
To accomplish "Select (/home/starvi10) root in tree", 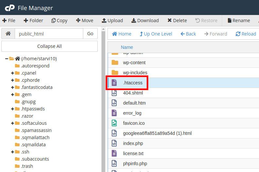I will pos(39,59).
